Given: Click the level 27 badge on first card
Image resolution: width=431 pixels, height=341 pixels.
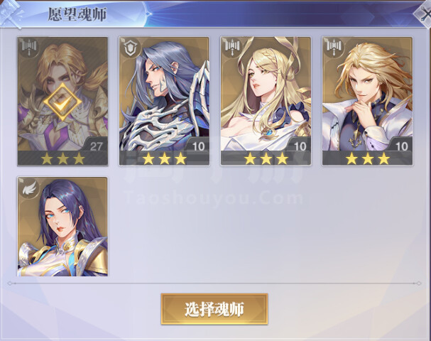Looking at the screenshot, I should point(96,146).
